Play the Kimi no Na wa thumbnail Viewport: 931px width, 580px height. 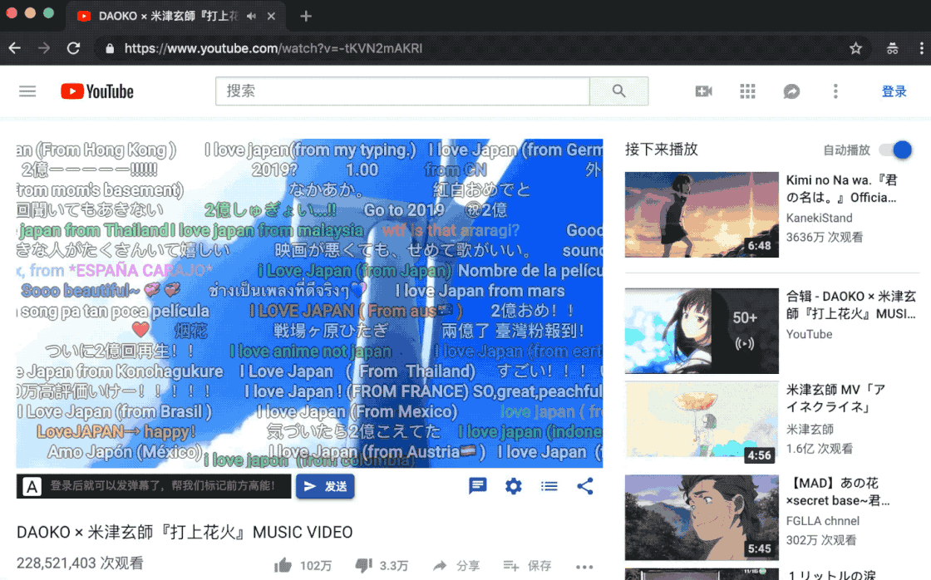[701, 214]
